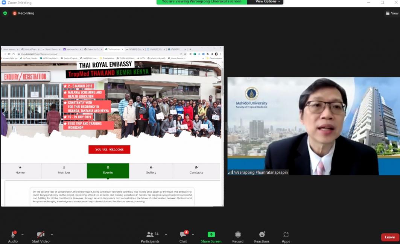Close the active Thai-Kenya browser tab
The height and width of the screenshot is (244, 400).
click(x=122, y=49)
